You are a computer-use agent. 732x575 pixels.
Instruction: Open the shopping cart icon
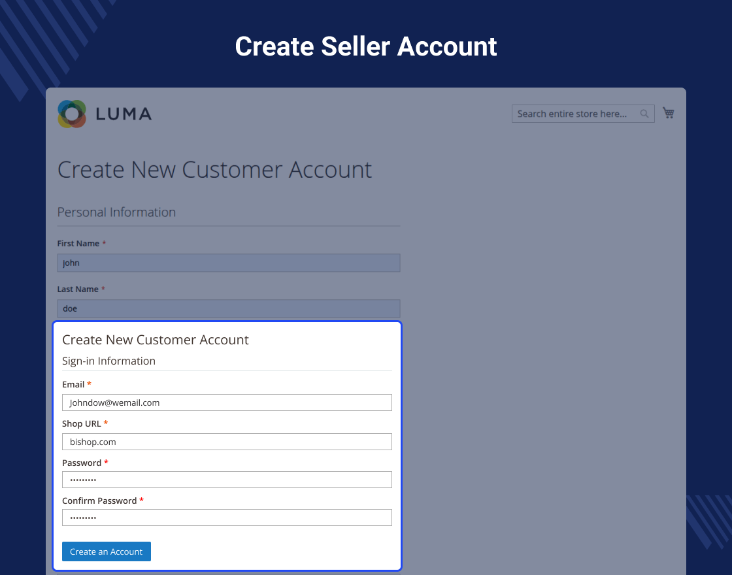pyautogui.click(x=669, y=113)
